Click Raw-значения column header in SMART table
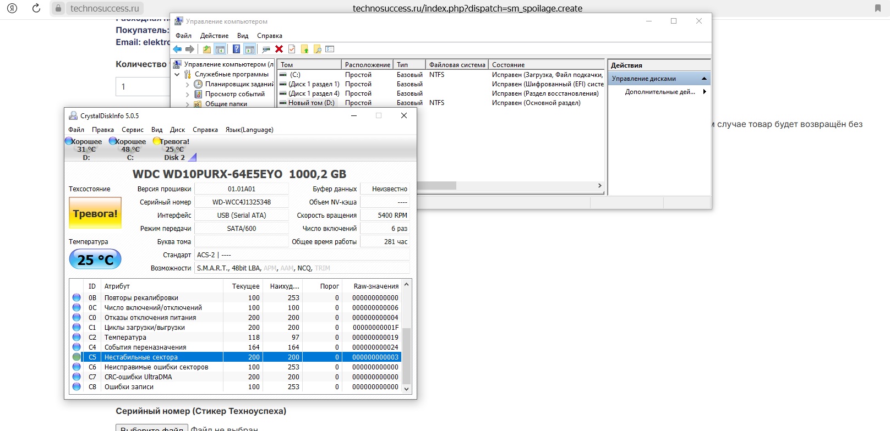Image resolution: width=890 pixels, height=431 pixels. [x=372, y=286]
